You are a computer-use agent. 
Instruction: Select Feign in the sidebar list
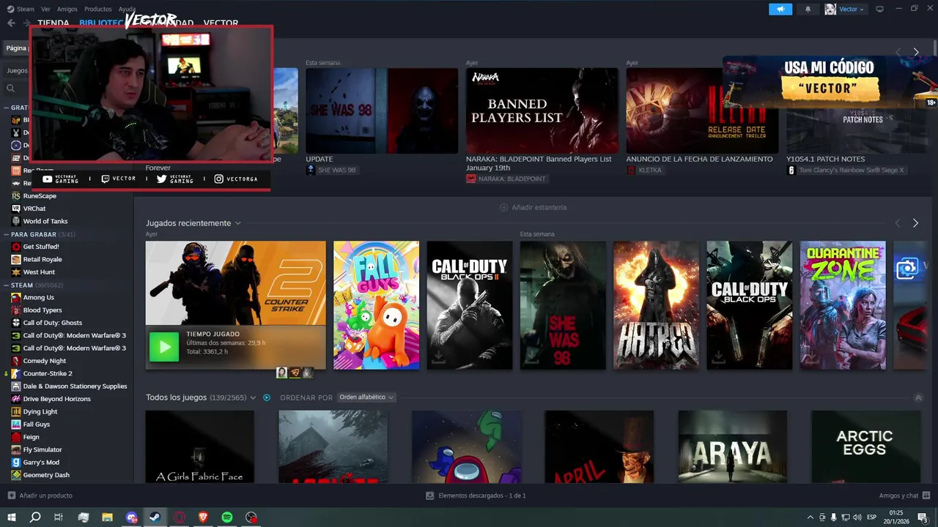tap(31, 437)
